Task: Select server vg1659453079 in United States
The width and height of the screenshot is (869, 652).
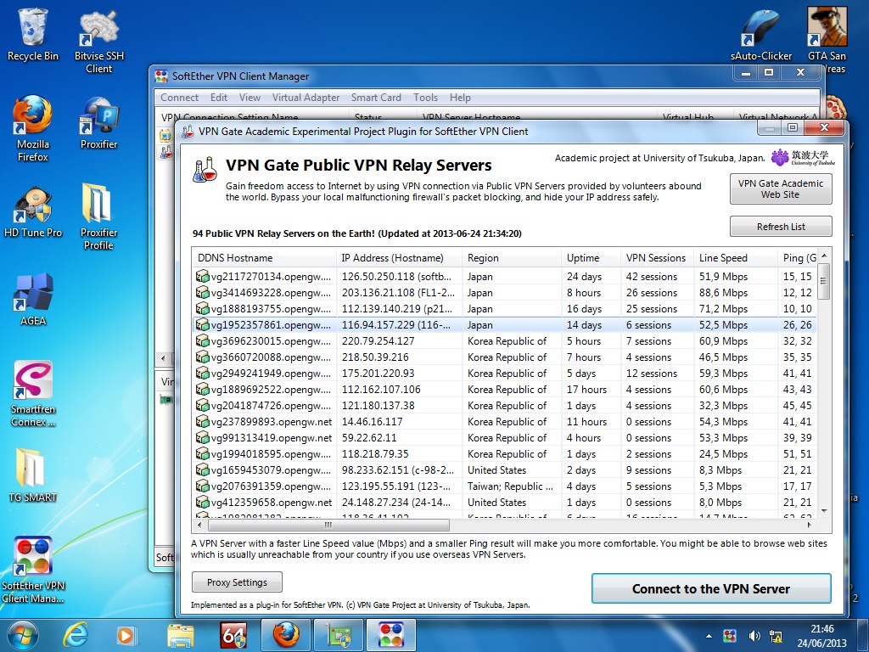Action: pyautogui.click(x=504, y=469)
